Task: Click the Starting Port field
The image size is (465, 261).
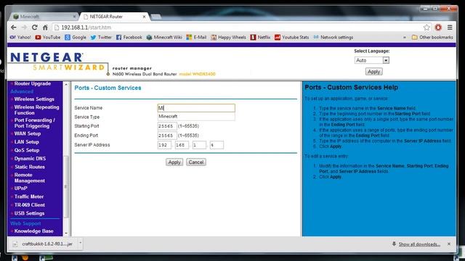Action: [x=167, y=126]
